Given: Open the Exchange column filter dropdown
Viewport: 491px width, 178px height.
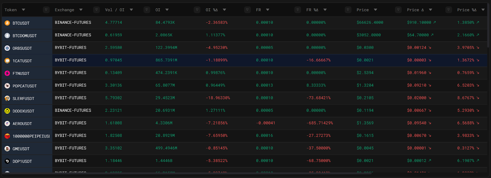Looking at the screenshot, I should [x=96, y=10].
